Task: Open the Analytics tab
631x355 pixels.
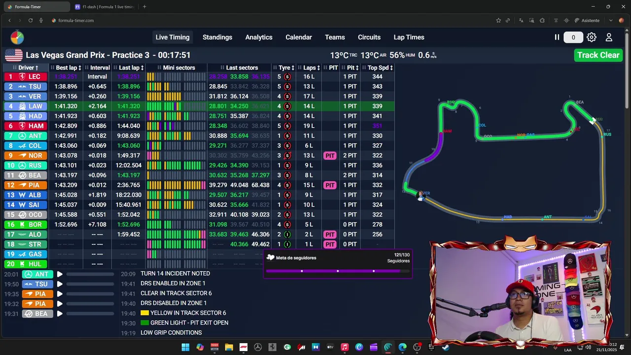Action: [259, 37]
